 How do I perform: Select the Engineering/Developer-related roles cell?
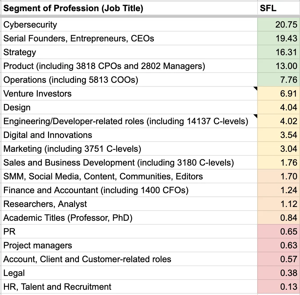(x=129, y=121)
